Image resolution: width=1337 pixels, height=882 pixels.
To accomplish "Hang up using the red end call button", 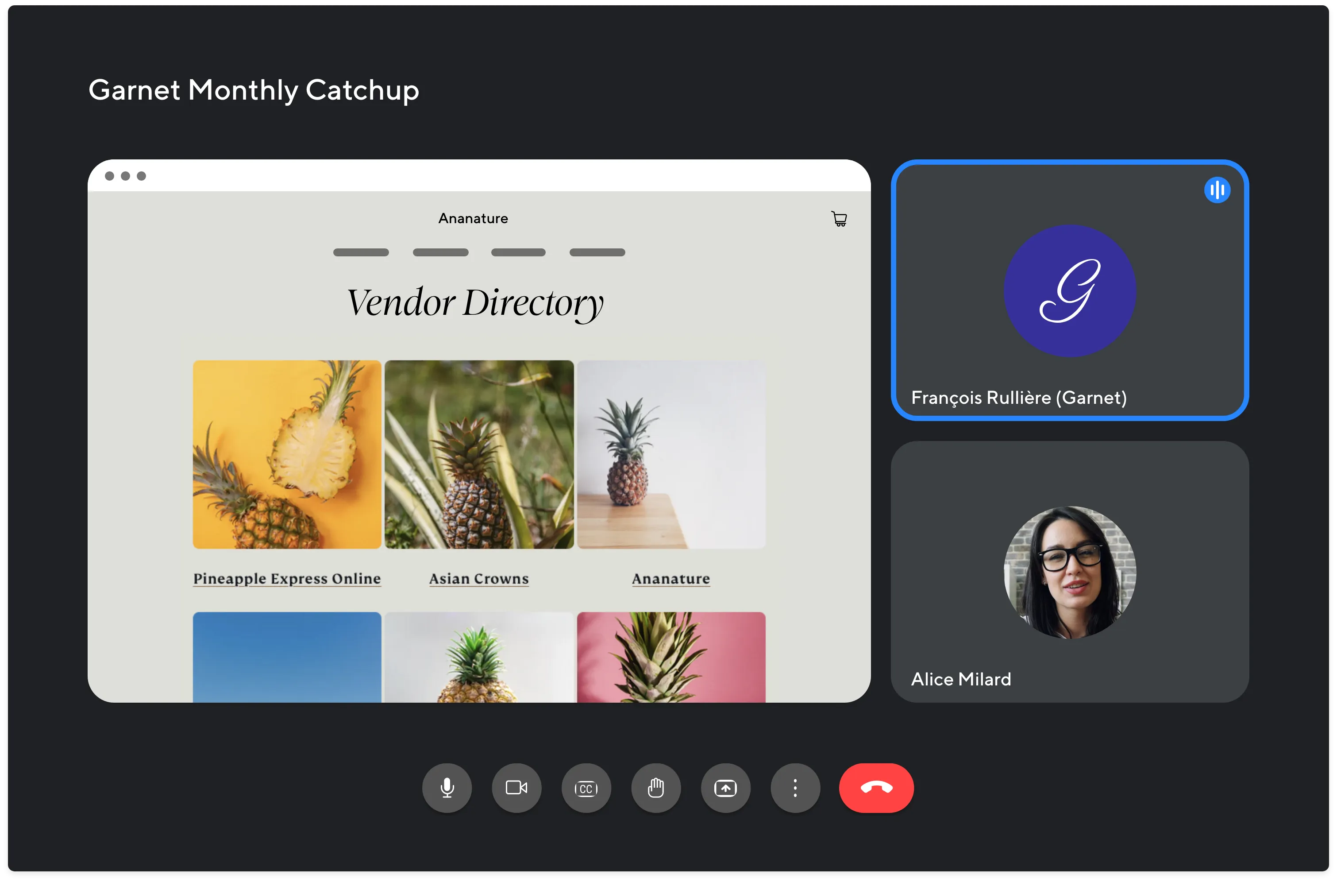I will pyautogui.click(x=876, y=788).
